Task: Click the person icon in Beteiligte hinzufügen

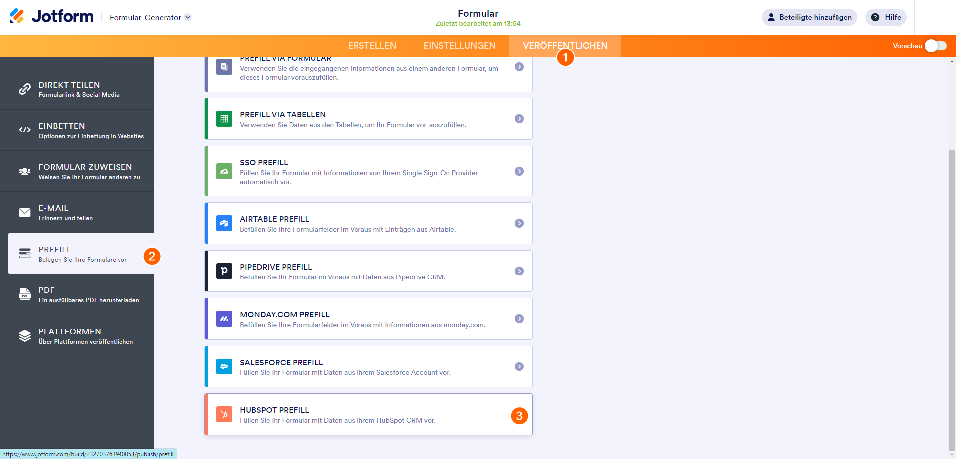Action: [x=771, y=17]
